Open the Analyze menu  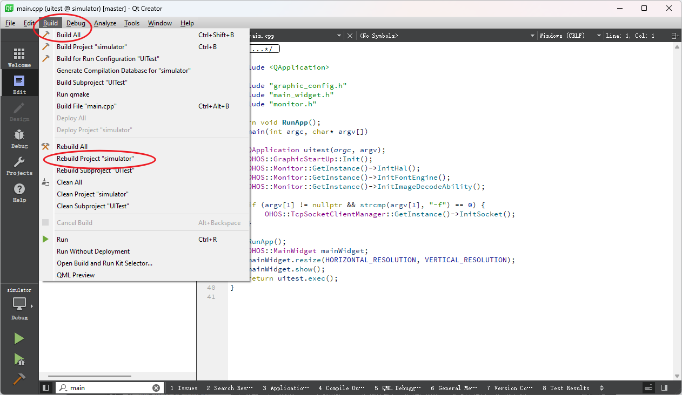click(x=105, y=23)
